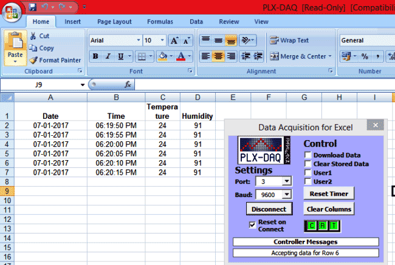This screenshot has width=395, height=265.
Task: Check the User2 checkbox
Action: pos(307,181)
